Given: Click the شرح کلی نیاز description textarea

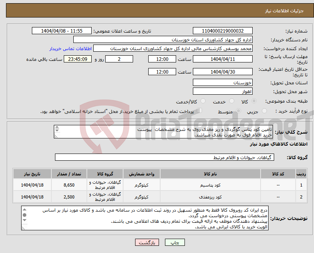Looking at the screenshot, I should click(x=163, y=132).
